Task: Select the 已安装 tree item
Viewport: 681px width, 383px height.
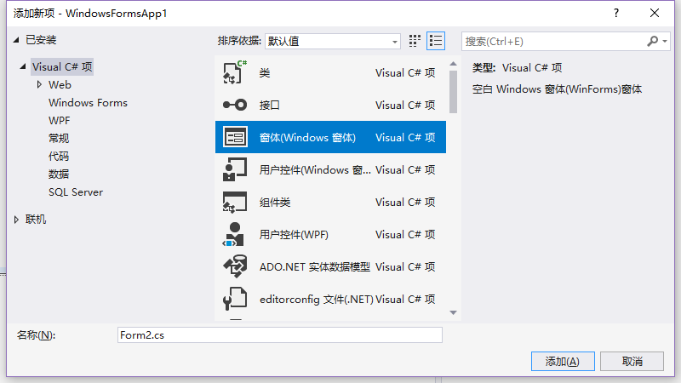Action: [41, 40]
